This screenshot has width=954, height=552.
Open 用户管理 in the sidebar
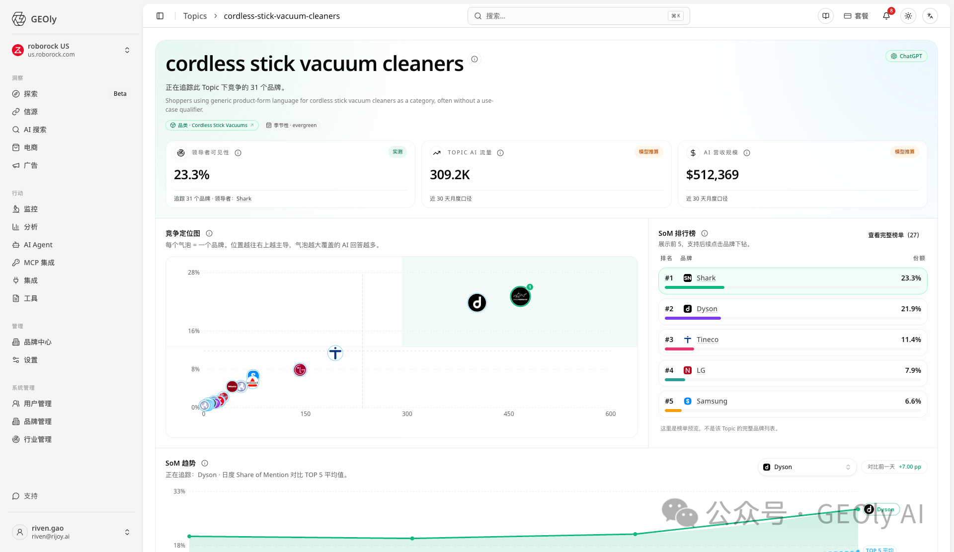[x=72, y=404]
